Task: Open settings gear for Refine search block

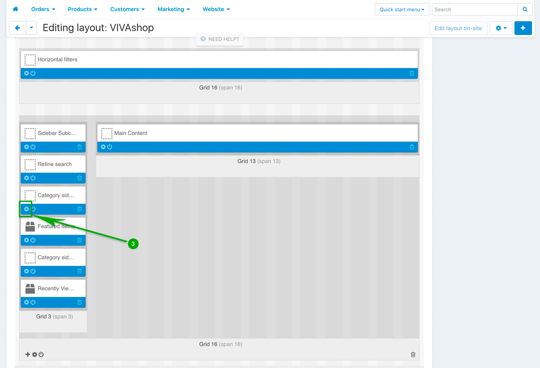Action: 27,178
